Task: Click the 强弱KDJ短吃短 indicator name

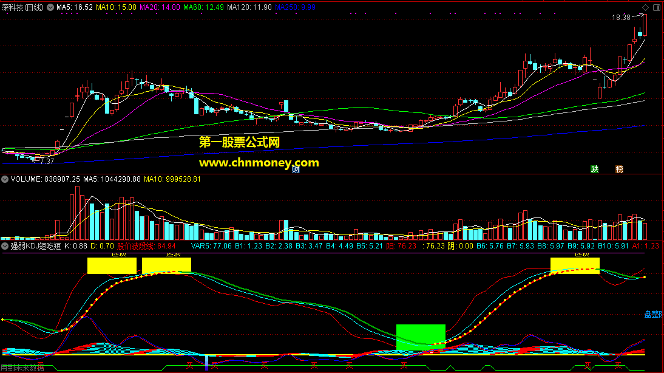Action: (x=36, y=246)
